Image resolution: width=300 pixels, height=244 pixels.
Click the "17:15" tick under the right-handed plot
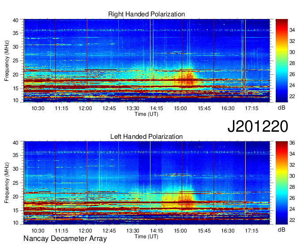coord(251,108)
